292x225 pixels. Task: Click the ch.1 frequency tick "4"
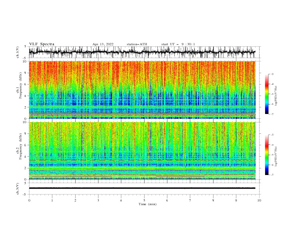point(26,96)
